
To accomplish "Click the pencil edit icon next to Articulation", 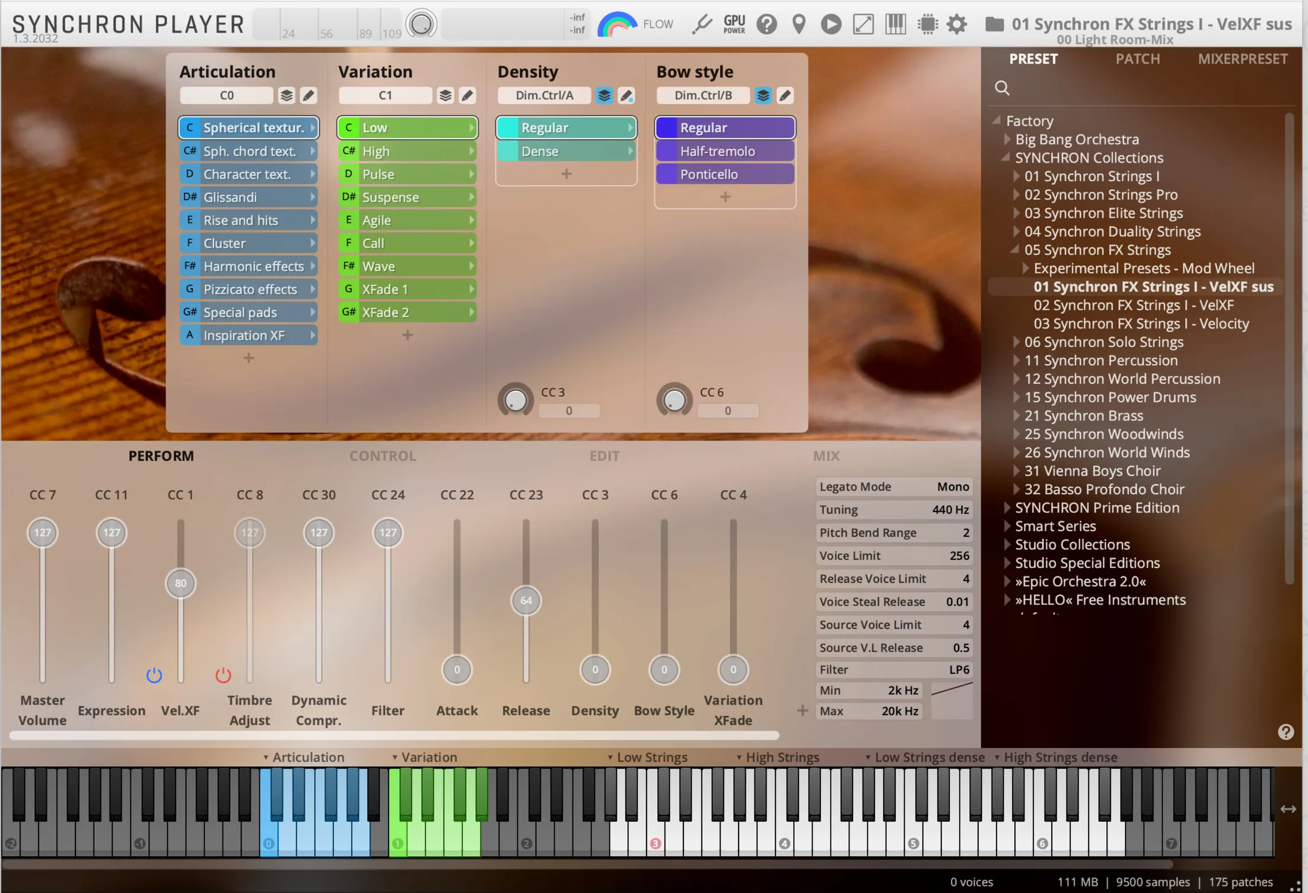I will (x=308, y=95).
